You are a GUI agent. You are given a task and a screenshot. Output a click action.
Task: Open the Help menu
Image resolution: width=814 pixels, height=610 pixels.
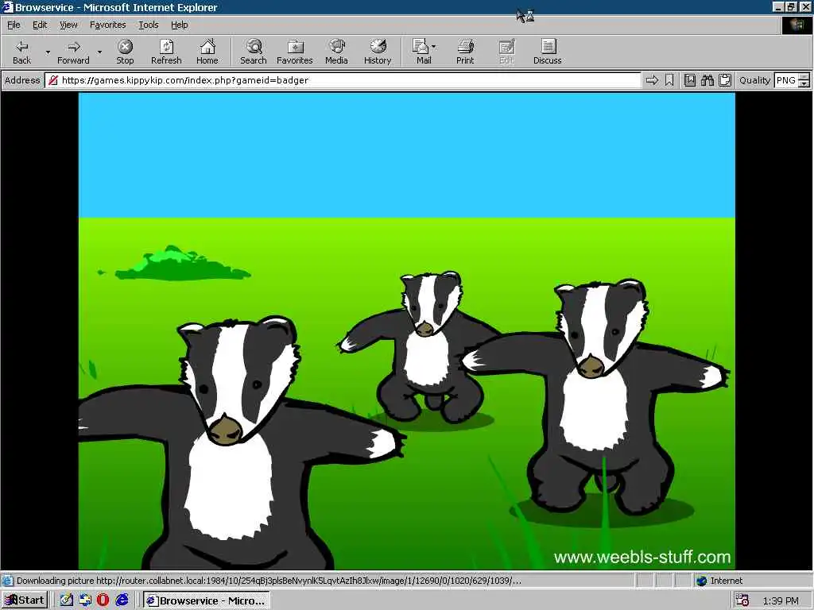point(179,25)
